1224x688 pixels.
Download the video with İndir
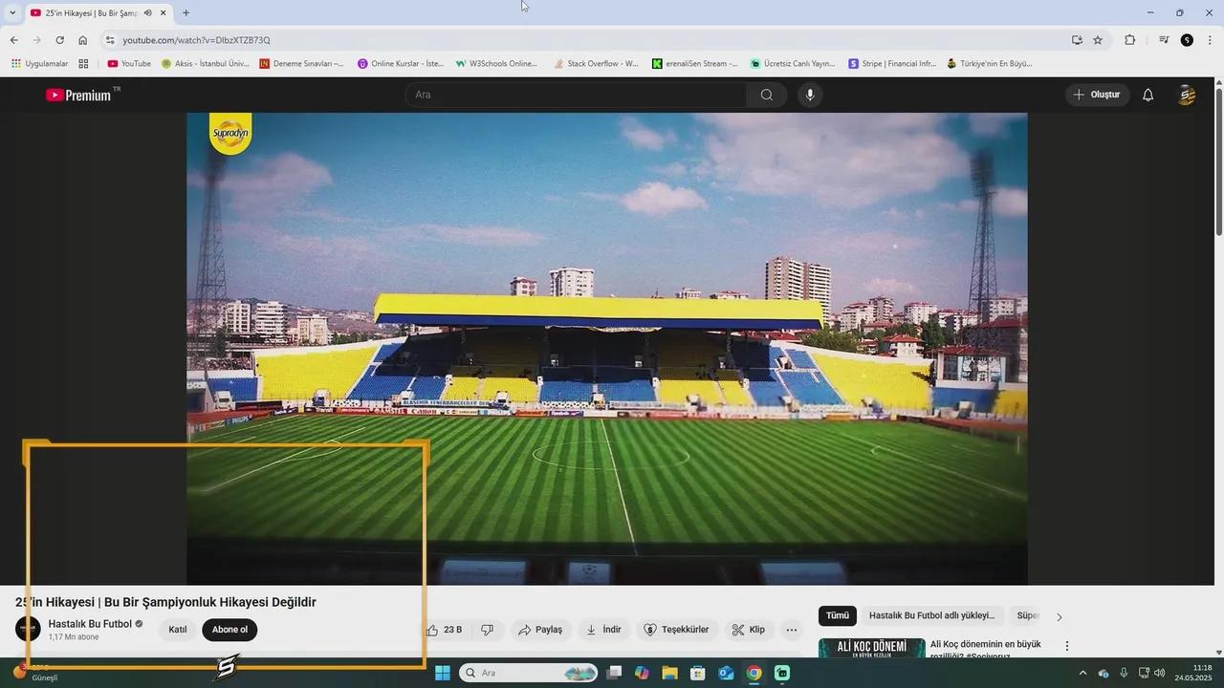[603, 630]
